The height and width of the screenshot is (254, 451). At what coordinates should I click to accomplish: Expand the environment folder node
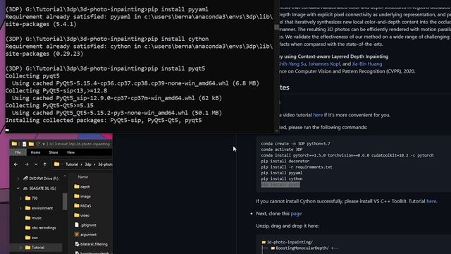20,208
